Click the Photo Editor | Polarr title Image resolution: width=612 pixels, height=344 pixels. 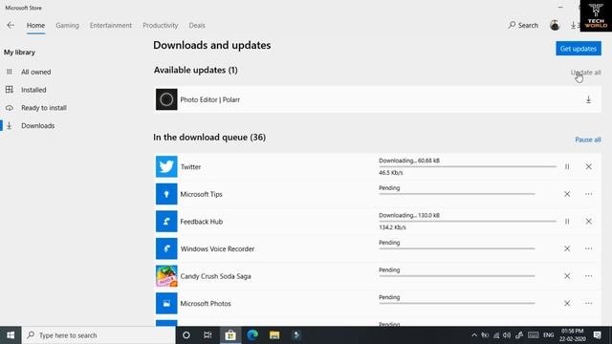tap(210, 99)
